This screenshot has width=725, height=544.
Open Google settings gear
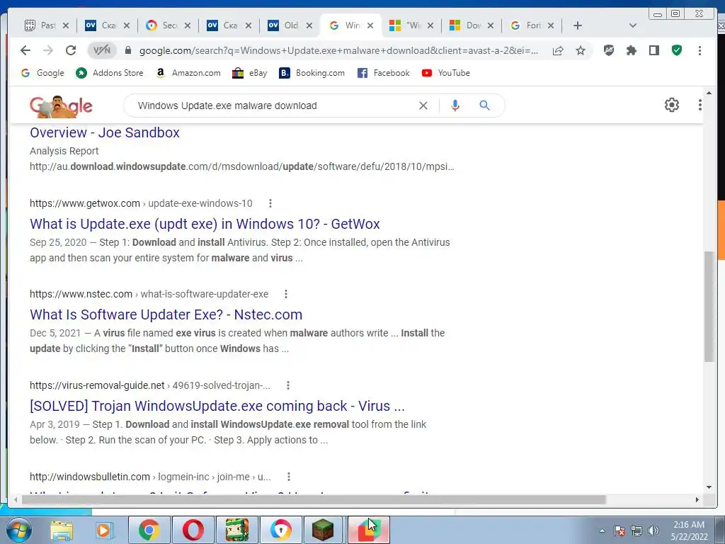pyautogui.click(x=672, y=105)
